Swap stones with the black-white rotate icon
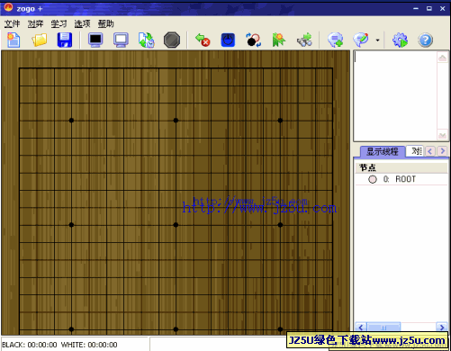The height and width of the screenshot is (351, 451). pyautogui.click(x=253, y=40)
